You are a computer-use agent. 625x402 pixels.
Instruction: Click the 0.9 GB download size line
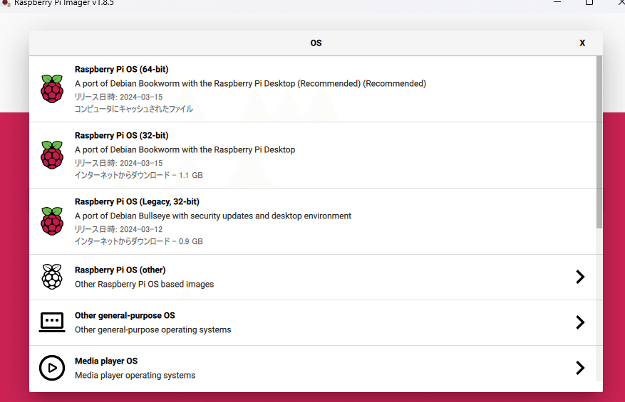[139, 241]
